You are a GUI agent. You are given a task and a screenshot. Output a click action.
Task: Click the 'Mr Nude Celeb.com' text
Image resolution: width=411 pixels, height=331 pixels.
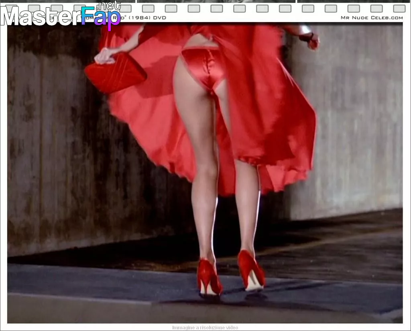coord(372,18)
